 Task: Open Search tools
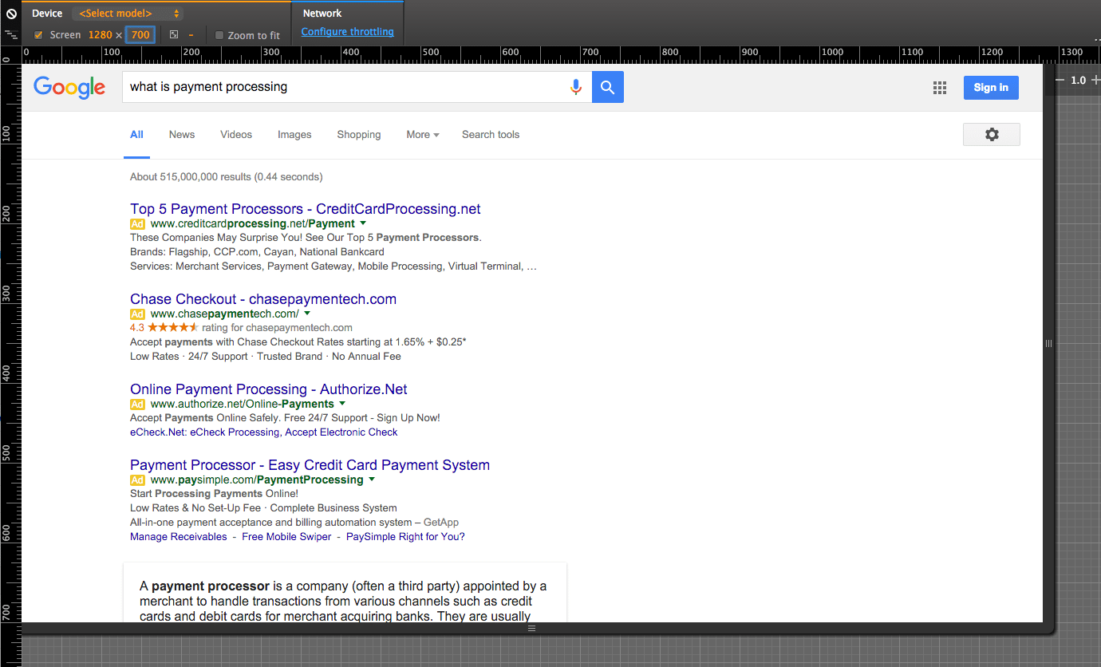point(491,135)
